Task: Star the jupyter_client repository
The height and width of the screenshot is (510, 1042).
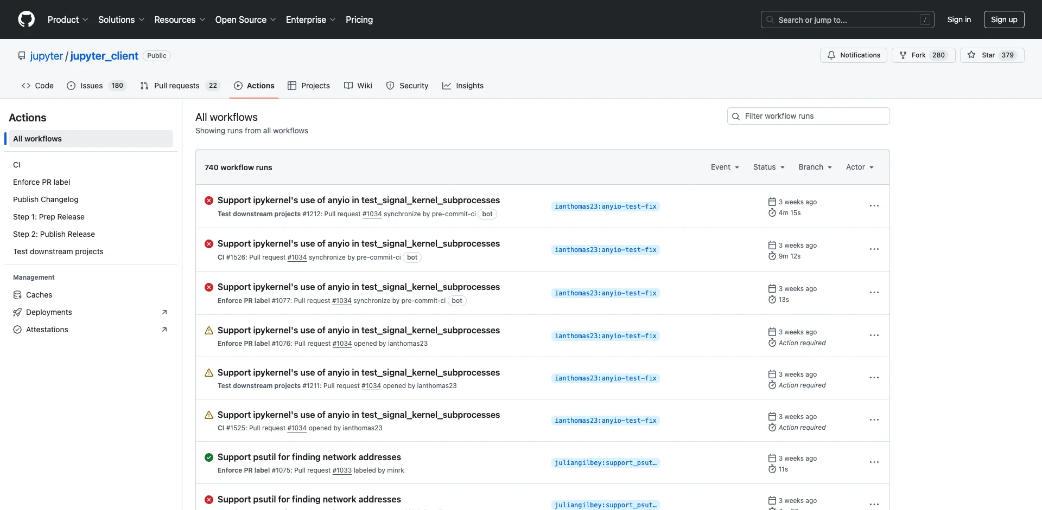Action: click(992, 55)
